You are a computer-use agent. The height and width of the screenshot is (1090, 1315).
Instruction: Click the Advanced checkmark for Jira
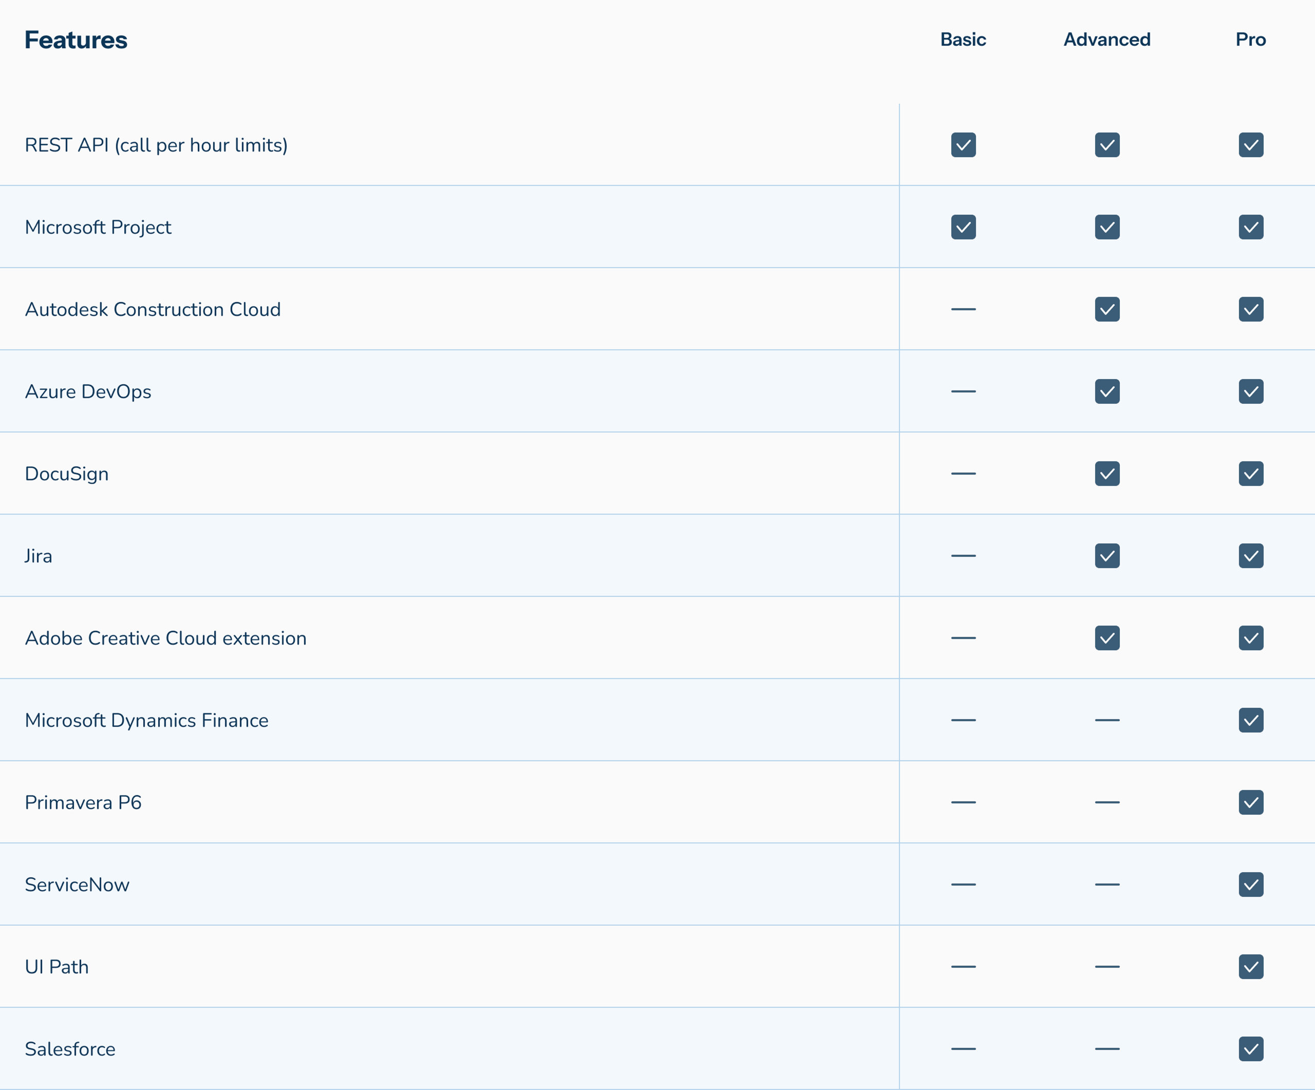coord(1107,555)
